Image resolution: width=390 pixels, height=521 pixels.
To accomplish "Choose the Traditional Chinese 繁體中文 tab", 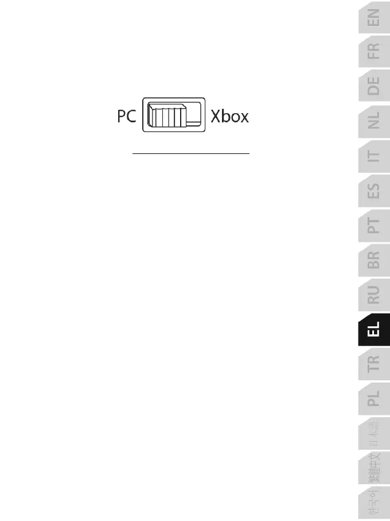I will point(374,468).
